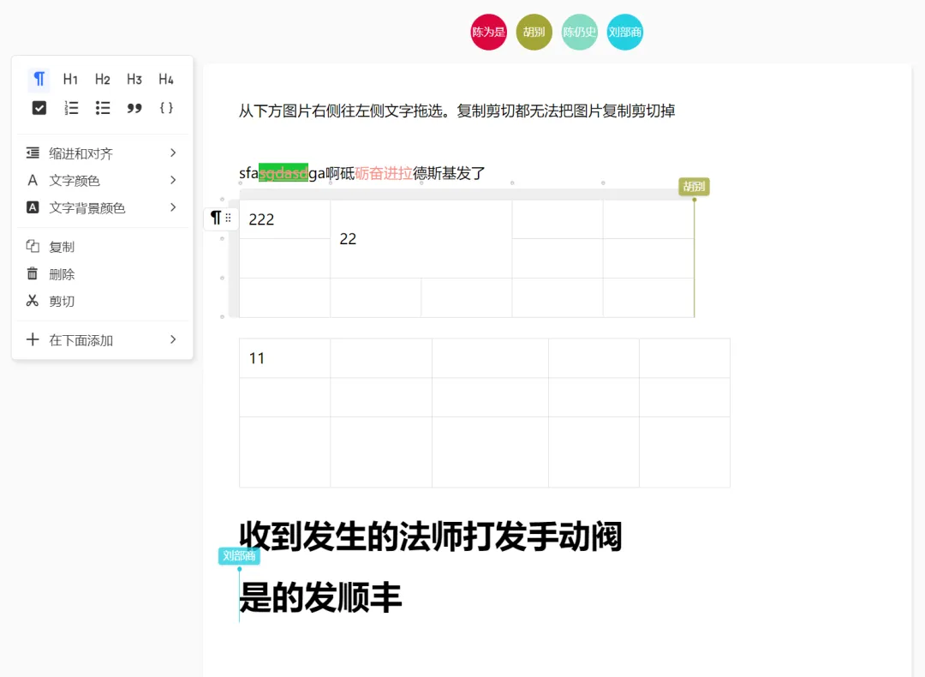Click the scissors cut icon
This screenshot has height=677, width=925.
[x=33, y=301]
